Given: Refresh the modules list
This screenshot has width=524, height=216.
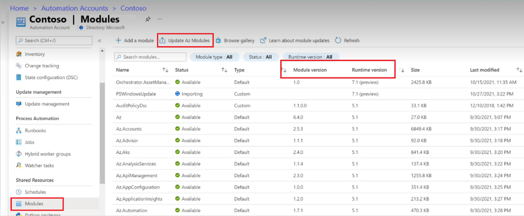Looking at the screenshot, I should pyautogui.click(x=347, y=41).
